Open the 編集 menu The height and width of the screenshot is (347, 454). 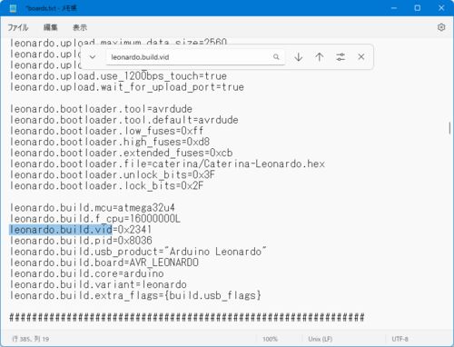[50, 27]
